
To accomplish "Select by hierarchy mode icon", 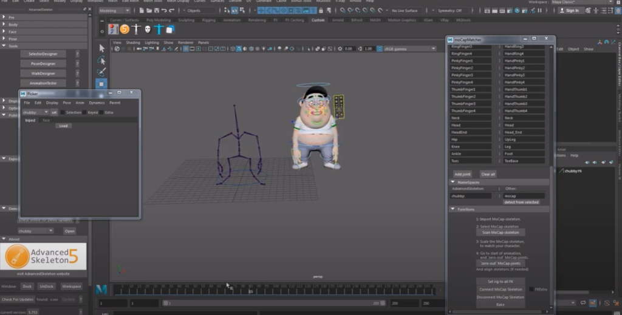I will tap(227, 11).
